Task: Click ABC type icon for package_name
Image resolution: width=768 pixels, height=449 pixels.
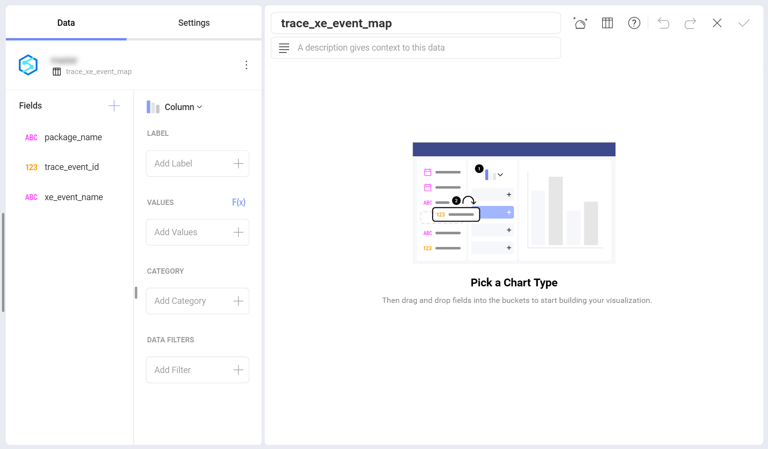Action: click(31, 138)
